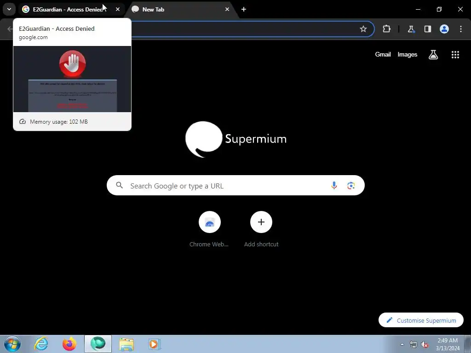The height and width of the screenshot is (353, 471).
Task: Toggle the side panel icon
Action: click(427, 29)
